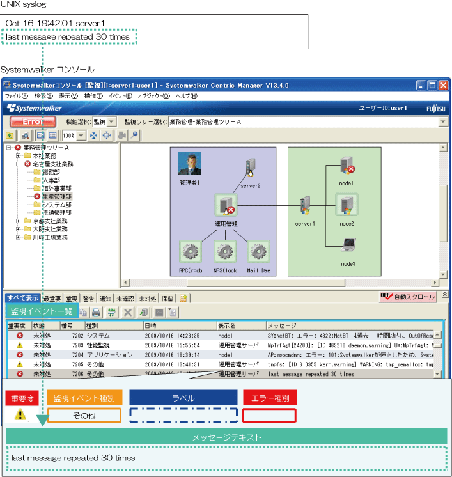Select the 未確認 tab

coord(125,299)
